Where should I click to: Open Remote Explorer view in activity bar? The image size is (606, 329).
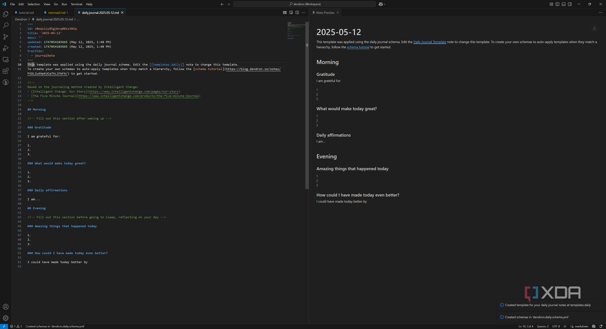pos(6,59)
